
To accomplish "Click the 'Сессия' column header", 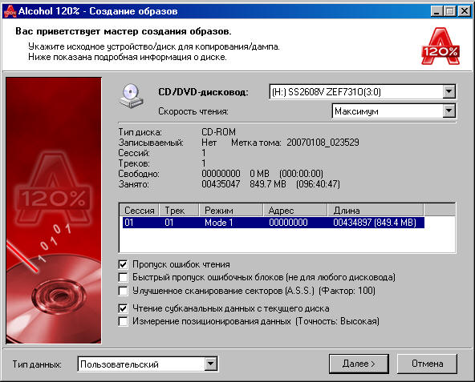I will [140, 210].
